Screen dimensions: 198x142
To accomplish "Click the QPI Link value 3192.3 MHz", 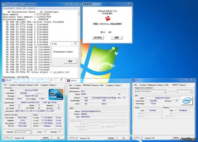I will pos(22,126).
